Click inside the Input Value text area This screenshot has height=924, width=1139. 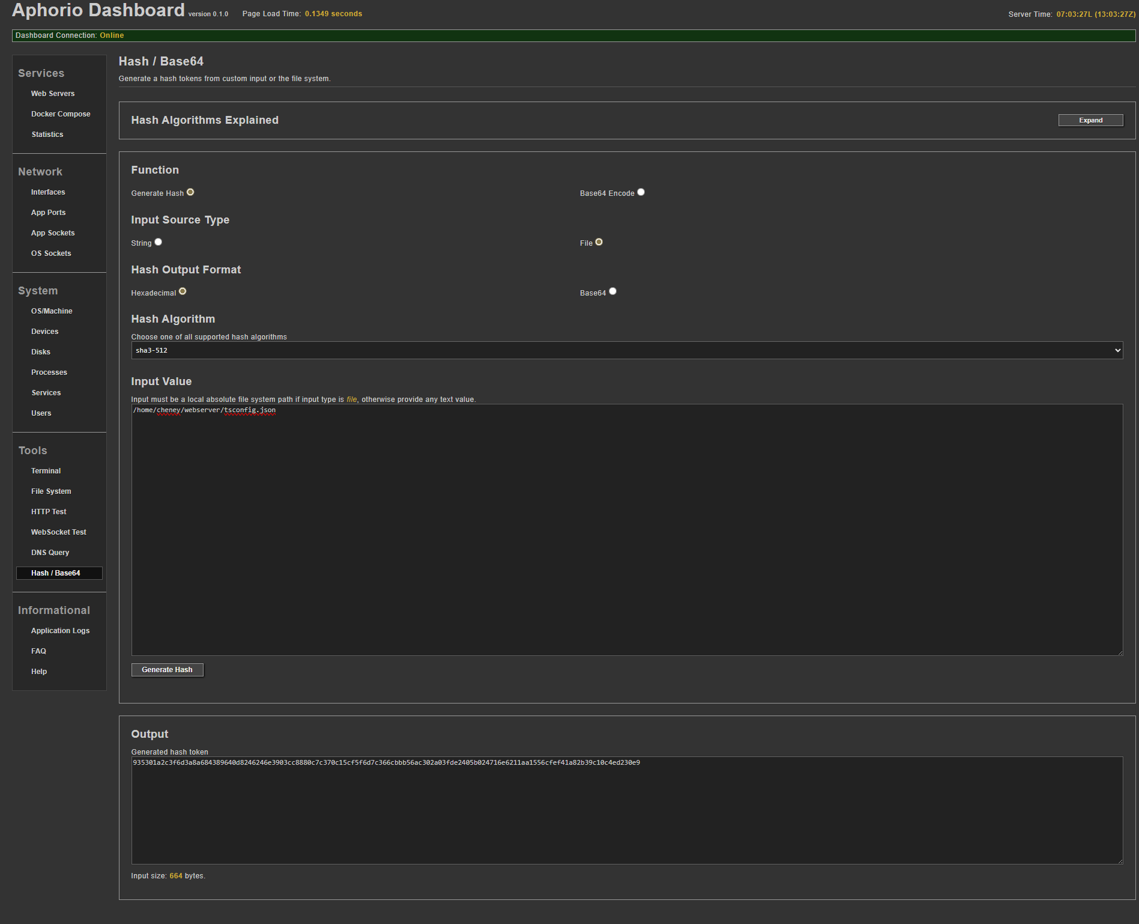point(626,529)
